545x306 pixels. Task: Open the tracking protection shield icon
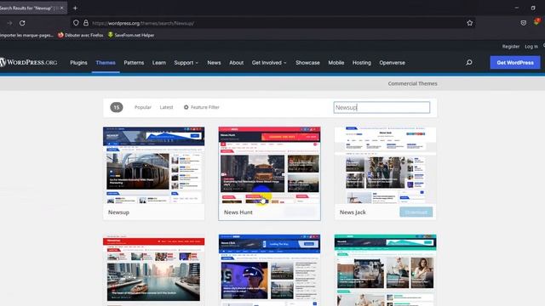[76, 23]
